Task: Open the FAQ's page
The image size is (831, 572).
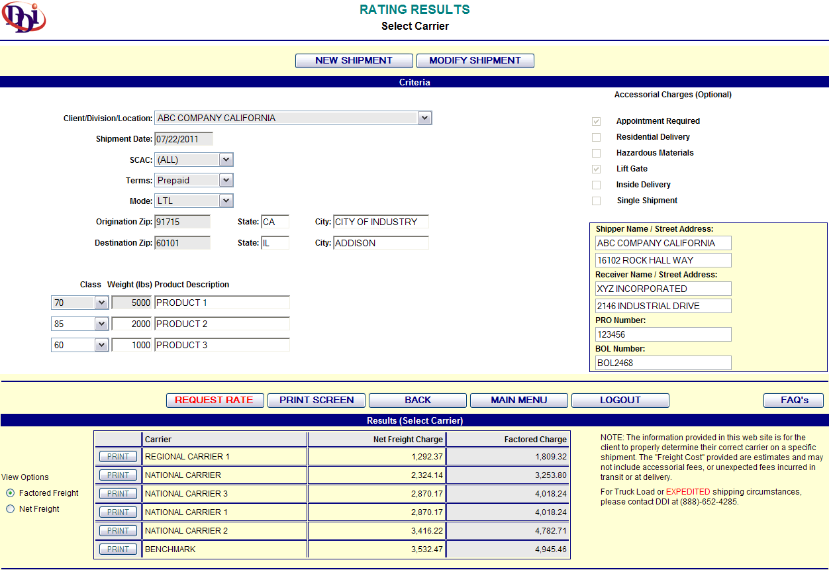Action: 793,401
